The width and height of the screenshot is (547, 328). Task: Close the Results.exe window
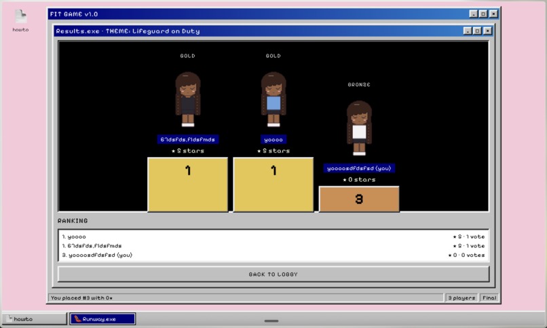point(487,31)
